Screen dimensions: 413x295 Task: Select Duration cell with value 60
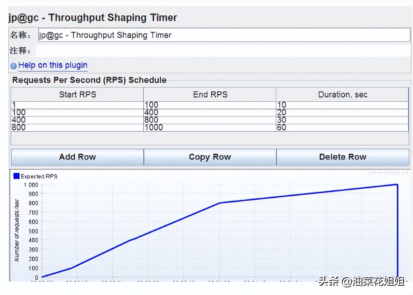pos(342,127)
